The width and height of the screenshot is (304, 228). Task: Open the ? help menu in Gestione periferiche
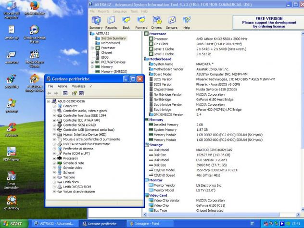click(x=91, y=86)
